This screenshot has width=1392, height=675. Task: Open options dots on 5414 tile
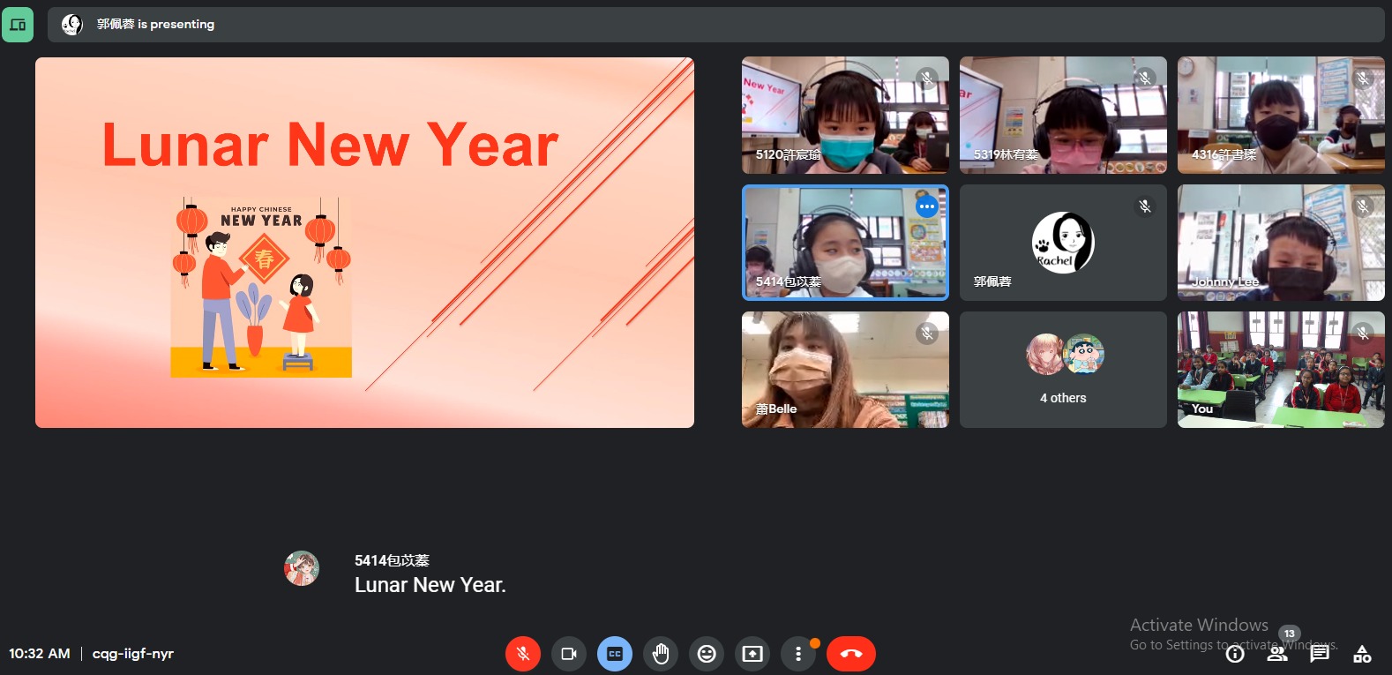926,206
